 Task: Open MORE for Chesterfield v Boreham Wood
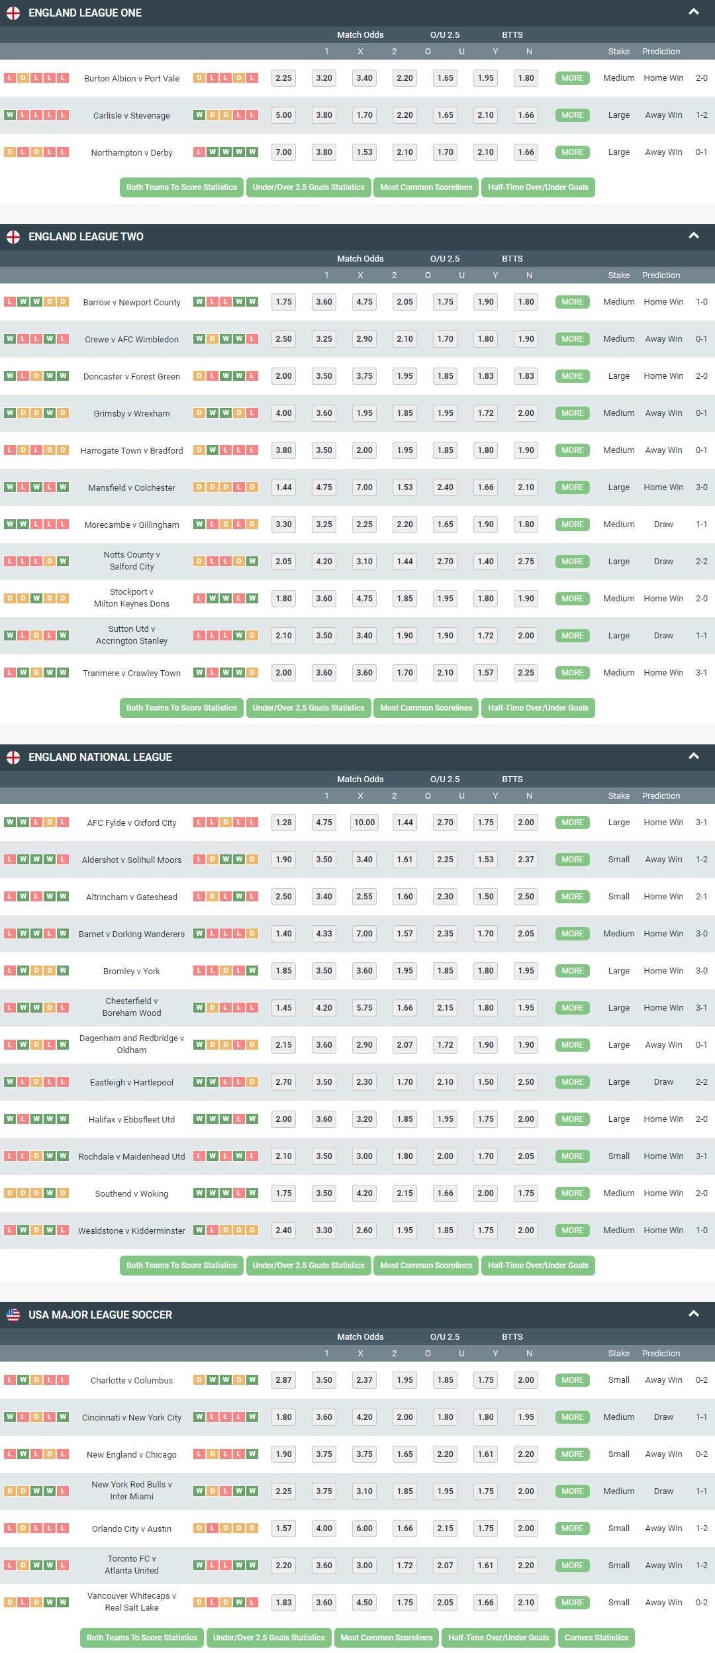coord(573,1008)
